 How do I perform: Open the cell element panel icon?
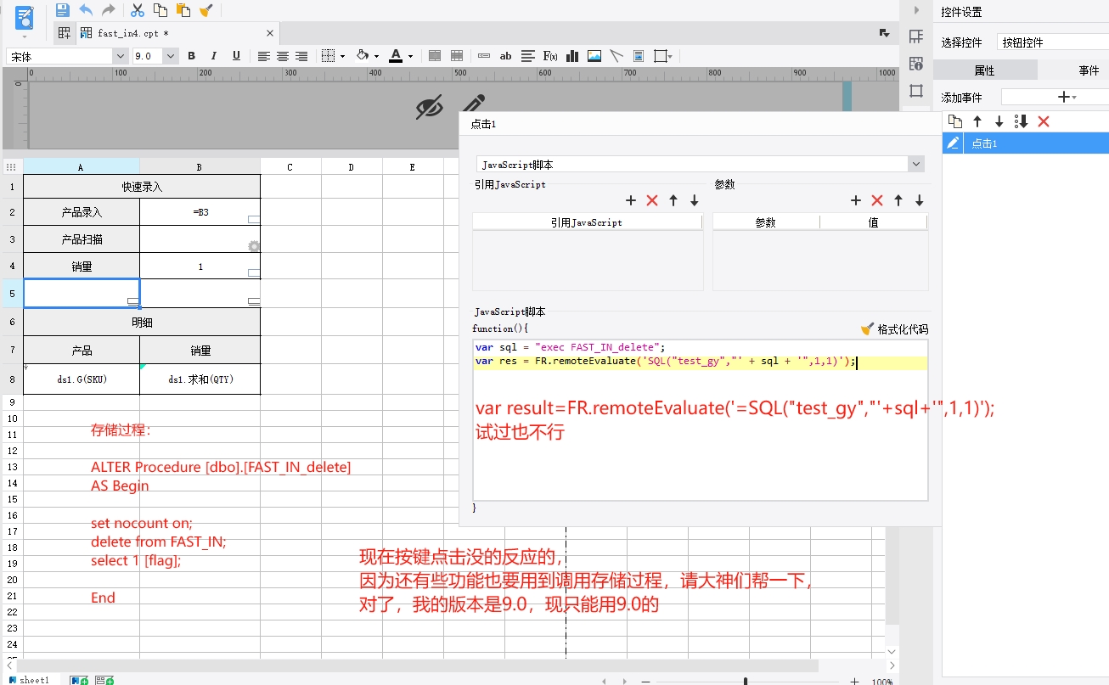pos(916,36)
